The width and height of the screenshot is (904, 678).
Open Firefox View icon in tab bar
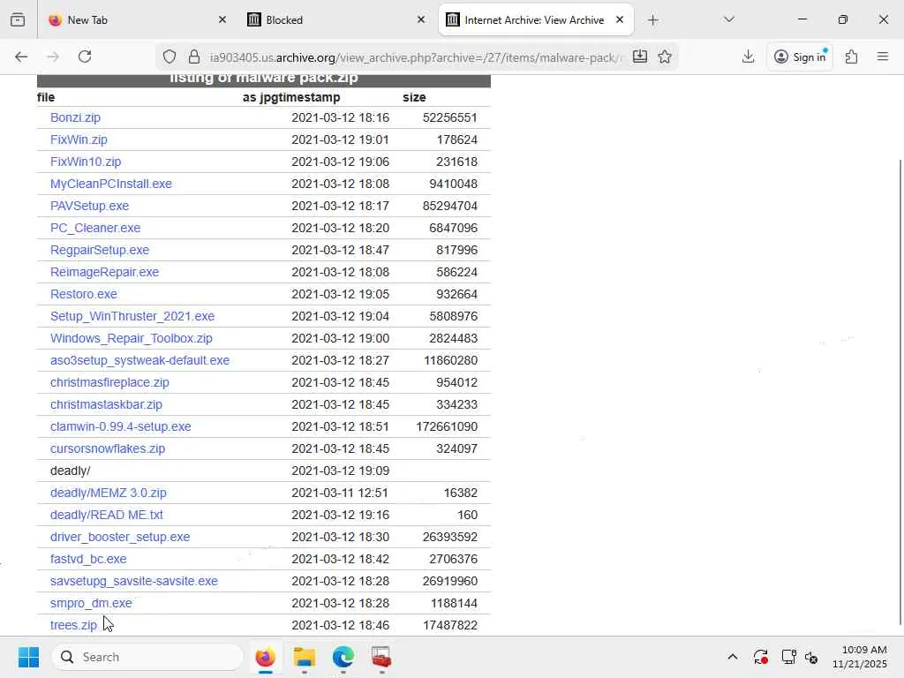pyautogui.click(x=18, y=19)
